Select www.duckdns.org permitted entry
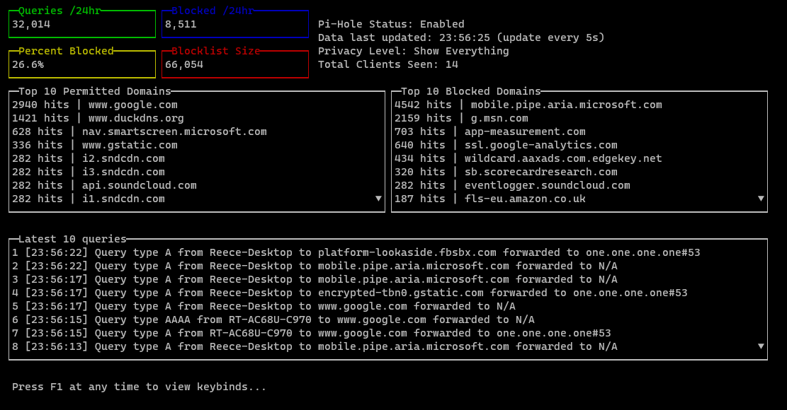 point(136,118)
